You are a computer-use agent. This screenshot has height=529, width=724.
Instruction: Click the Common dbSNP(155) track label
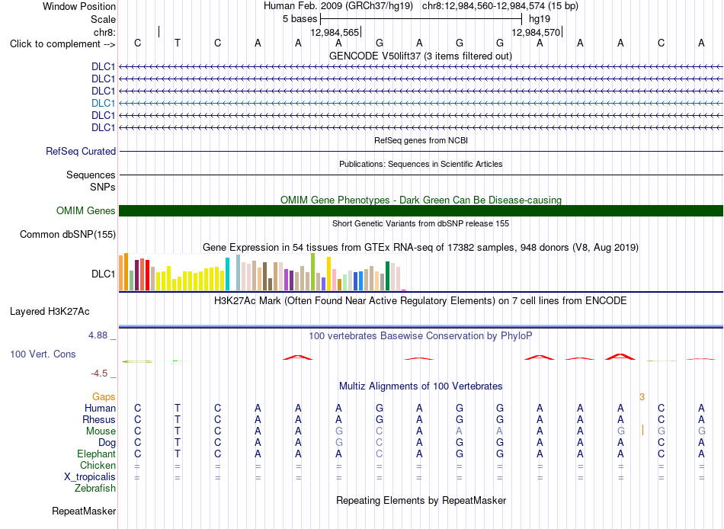(68, 234)
